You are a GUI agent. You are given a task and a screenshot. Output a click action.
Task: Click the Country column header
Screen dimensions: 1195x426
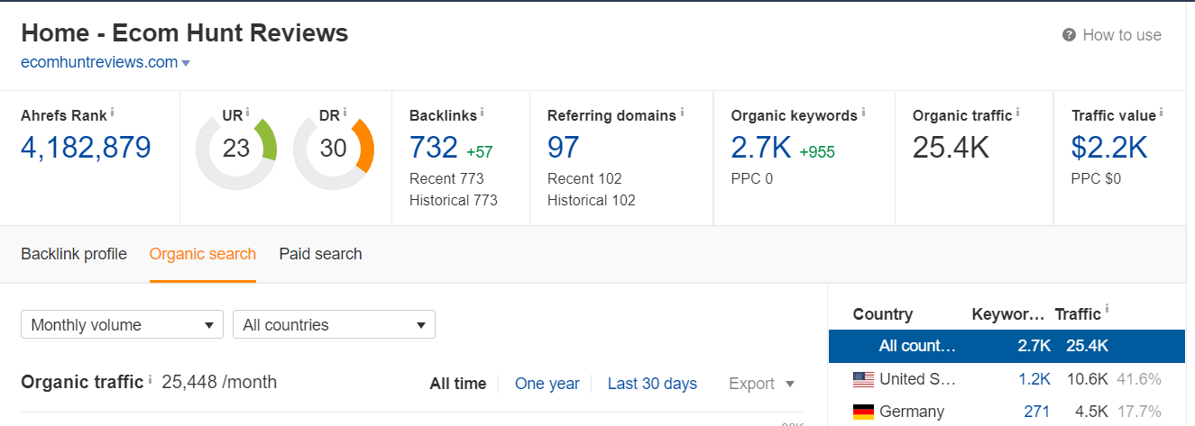pos(883,314)
